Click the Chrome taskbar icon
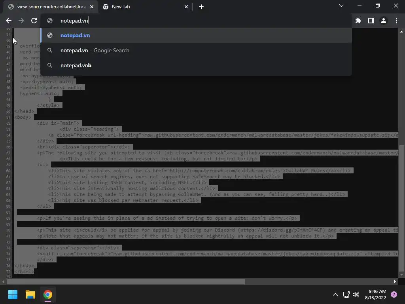This screenshot has height=304, width=405. (48, 294)
